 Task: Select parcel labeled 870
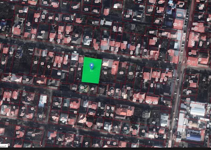(x=150, y=10)
